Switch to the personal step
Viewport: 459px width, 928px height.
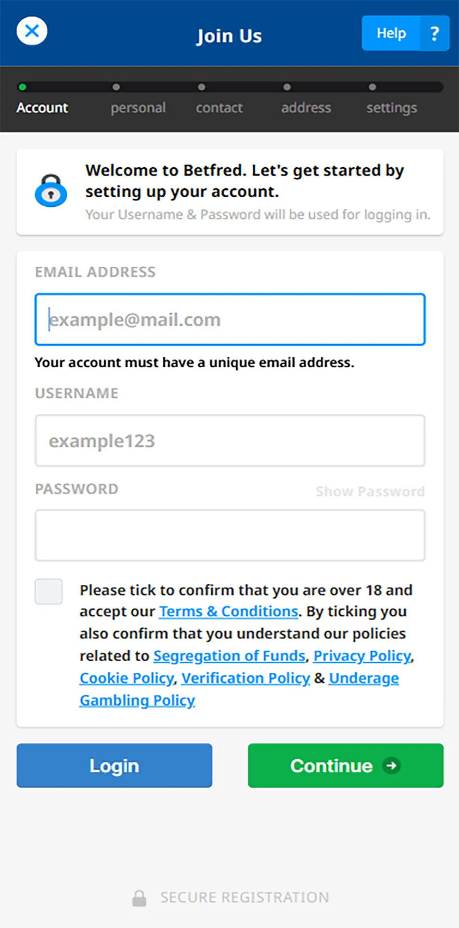tap(138, 107)
